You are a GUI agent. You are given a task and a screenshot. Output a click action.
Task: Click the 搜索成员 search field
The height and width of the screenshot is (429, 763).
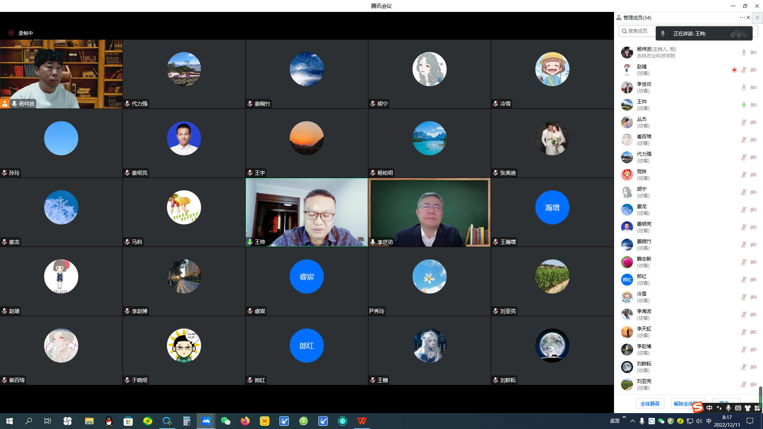[638, 31]
